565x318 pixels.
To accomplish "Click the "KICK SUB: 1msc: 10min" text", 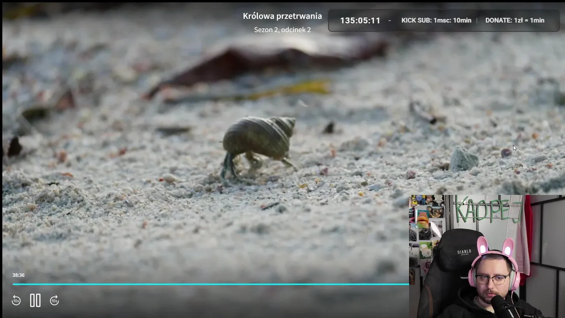I will point(436,20).
